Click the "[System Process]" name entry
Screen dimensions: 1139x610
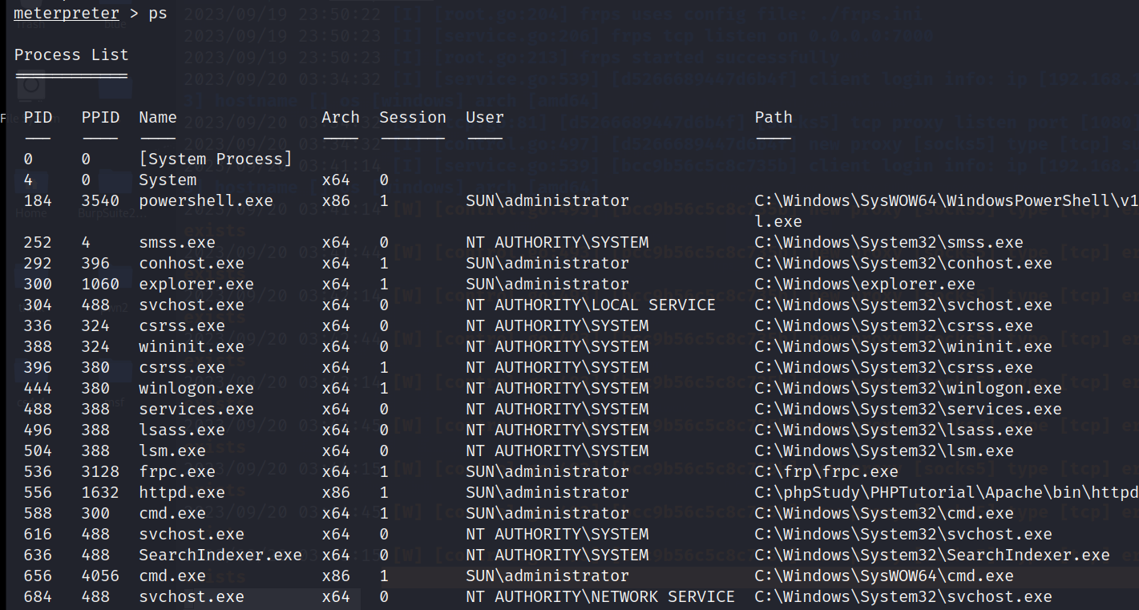tap(216, 159)
